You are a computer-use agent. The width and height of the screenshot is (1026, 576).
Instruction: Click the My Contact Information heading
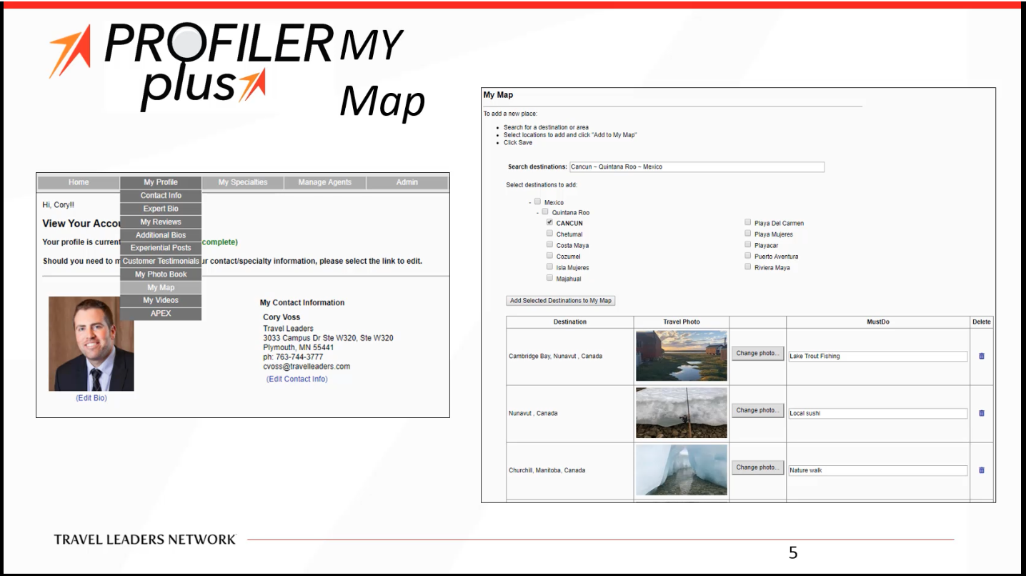pyautogui.click(x=302, y=303)
